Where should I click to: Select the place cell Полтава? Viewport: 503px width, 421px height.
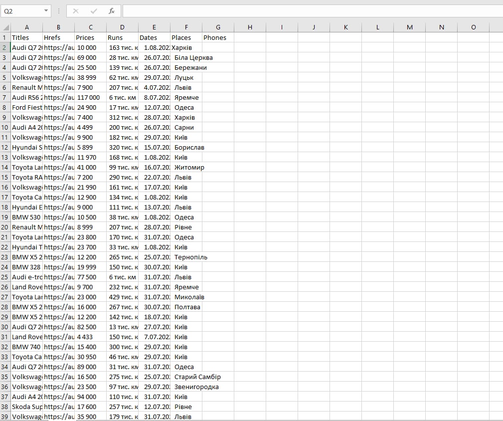[x=187, y=307]
